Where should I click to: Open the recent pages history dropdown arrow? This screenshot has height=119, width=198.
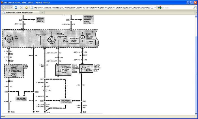pyautogui.click(x=12, y=8)
